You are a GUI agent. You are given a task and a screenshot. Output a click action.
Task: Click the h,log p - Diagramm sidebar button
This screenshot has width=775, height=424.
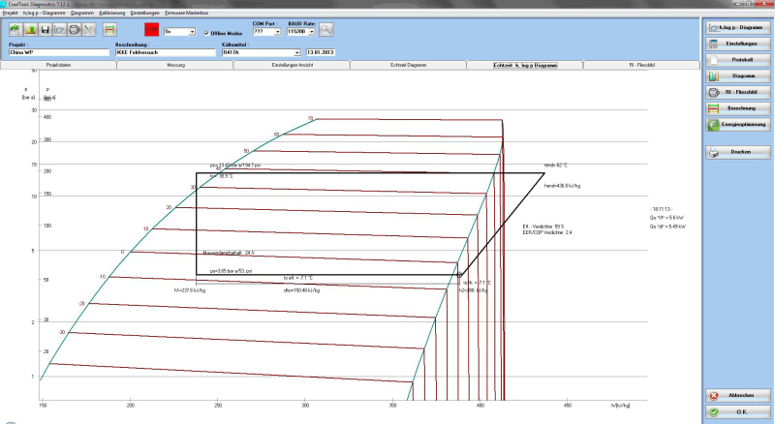pos(737,28)
